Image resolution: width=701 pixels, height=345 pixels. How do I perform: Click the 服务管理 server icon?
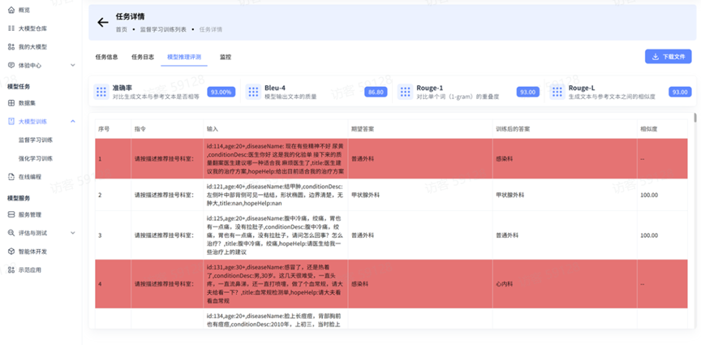tap(11, 214)
